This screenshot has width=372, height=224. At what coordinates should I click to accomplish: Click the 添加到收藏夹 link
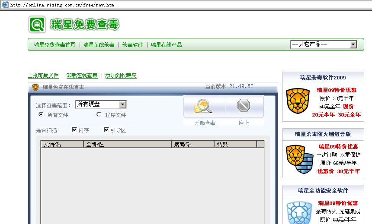pyautogui.click(x=121, y=76)
